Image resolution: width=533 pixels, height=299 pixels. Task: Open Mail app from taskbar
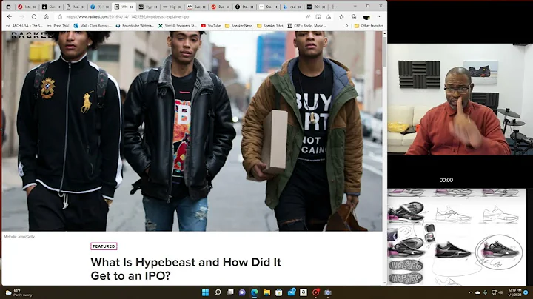pyautogui.click(x=292, y=292)
